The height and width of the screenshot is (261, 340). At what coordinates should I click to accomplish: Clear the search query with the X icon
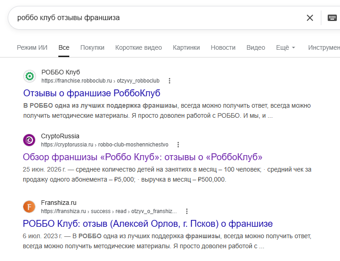coord(310,18)
